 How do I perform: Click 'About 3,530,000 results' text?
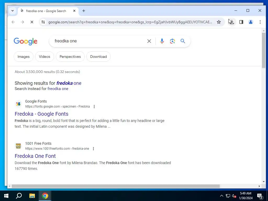47,72
